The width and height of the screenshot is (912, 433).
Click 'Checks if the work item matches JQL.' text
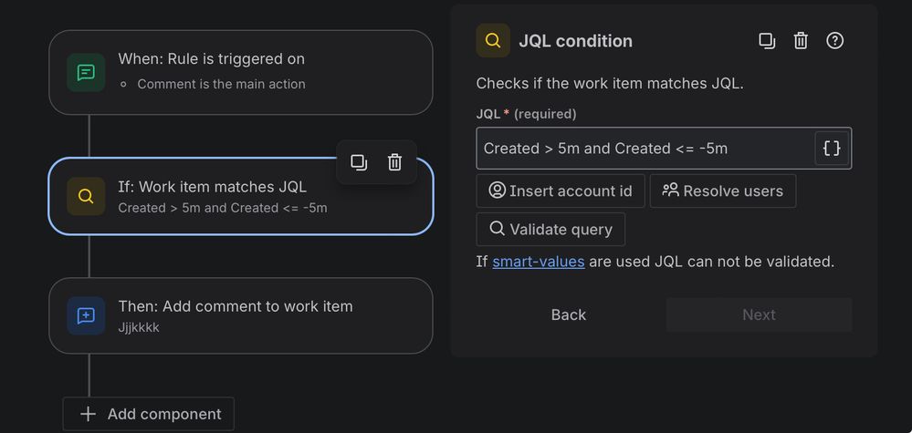click(x=610, y=84)
